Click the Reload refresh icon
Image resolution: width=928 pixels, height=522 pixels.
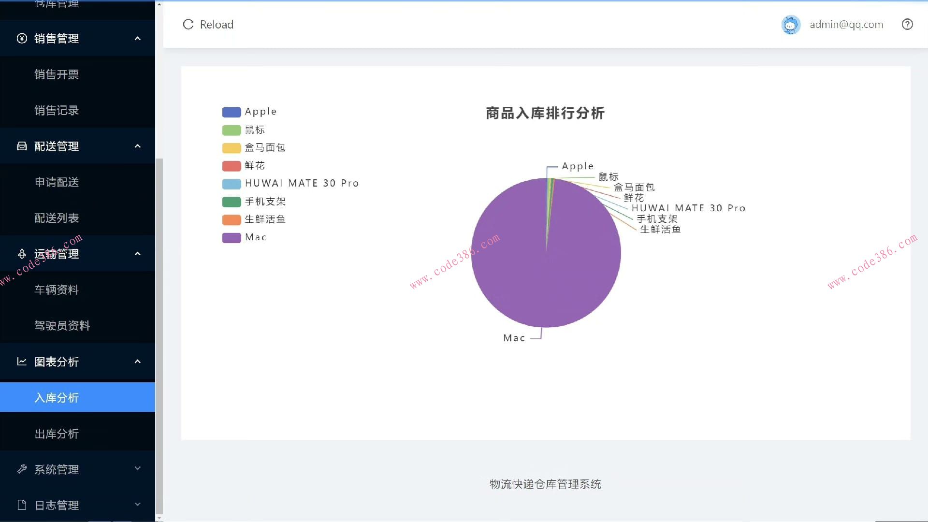coord(188,24)
